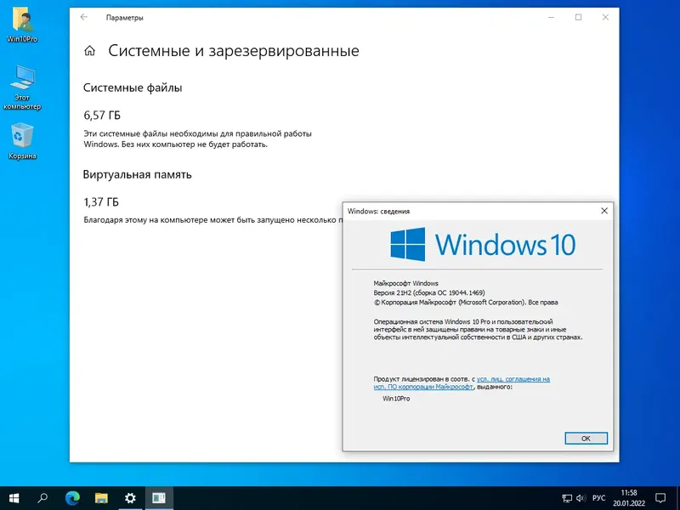Click the Search icon on the taskbar
This screenshot has height=510, width=680.
(x=43, y=500)
